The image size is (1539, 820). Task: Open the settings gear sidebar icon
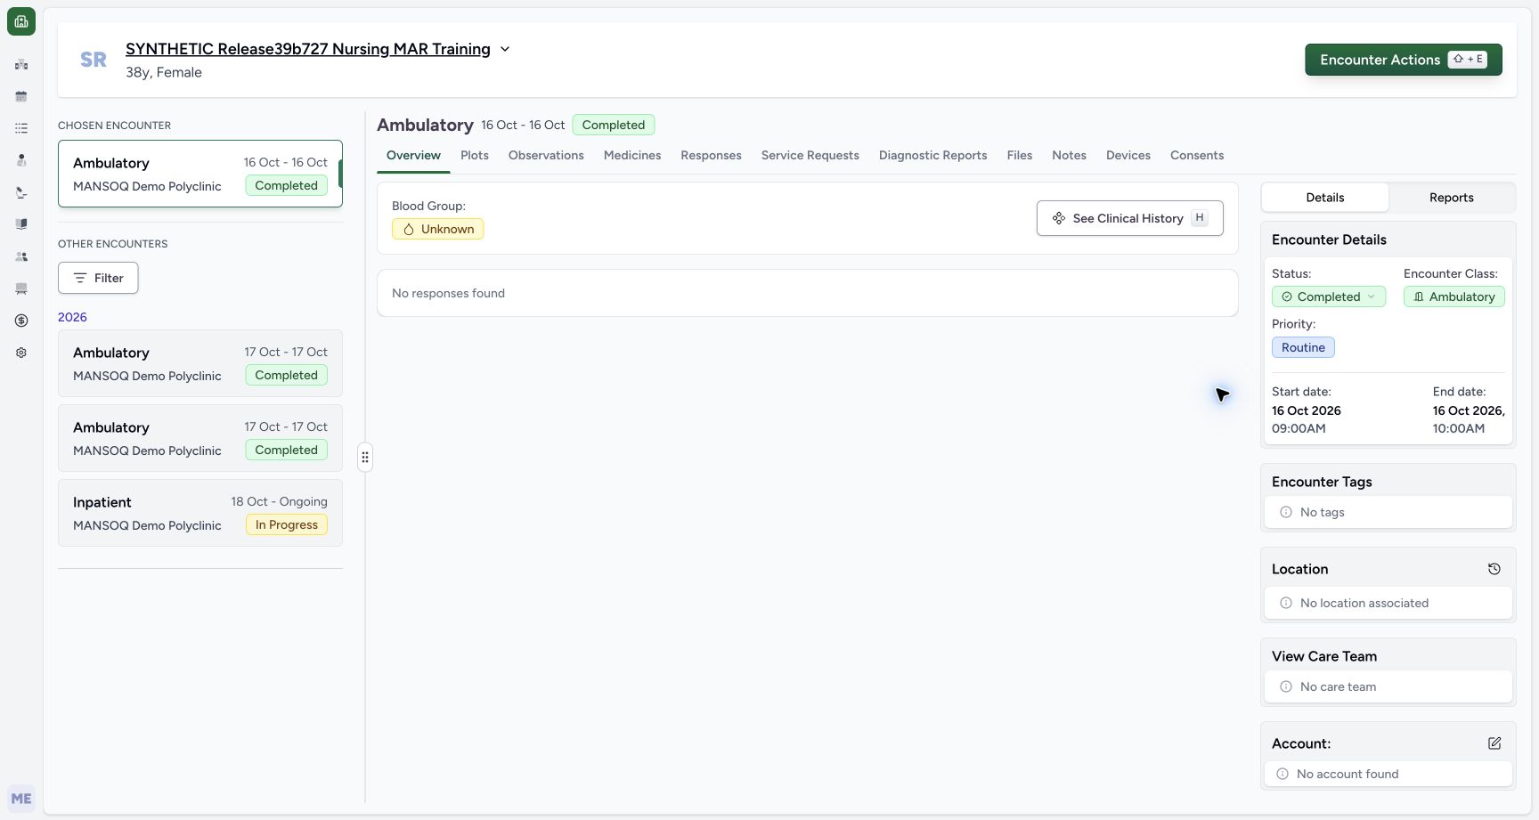click(21, 353)
